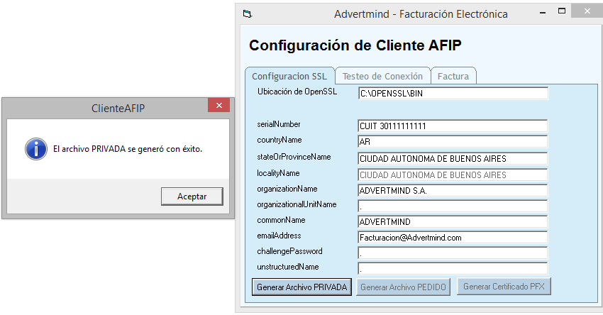Close the ClienteAFIP message dialog
Image resolution: width=603 pixels, height=315 pixels.
218,106
